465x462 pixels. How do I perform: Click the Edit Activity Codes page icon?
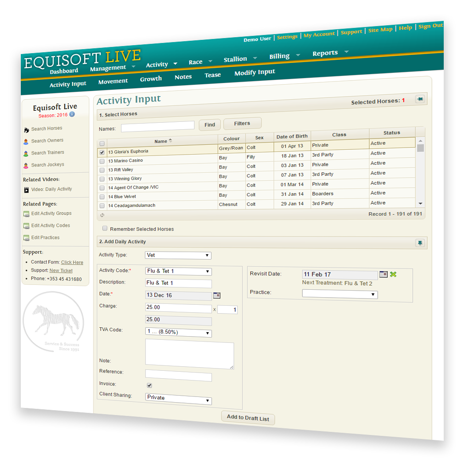click(27, 226)
